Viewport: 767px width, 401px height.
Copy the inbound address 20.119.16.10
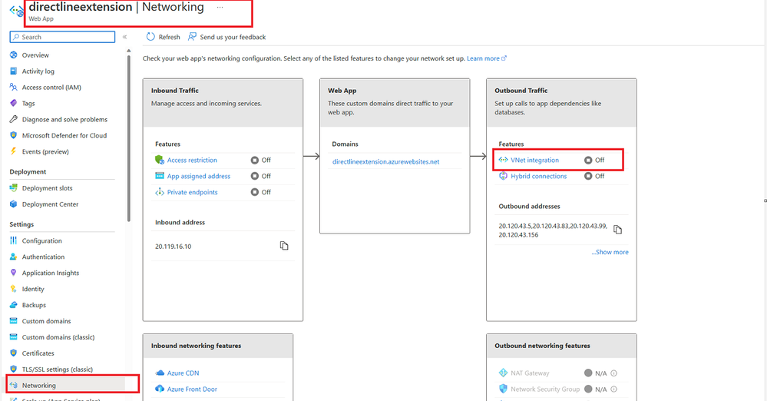click(x=284, y=246)
